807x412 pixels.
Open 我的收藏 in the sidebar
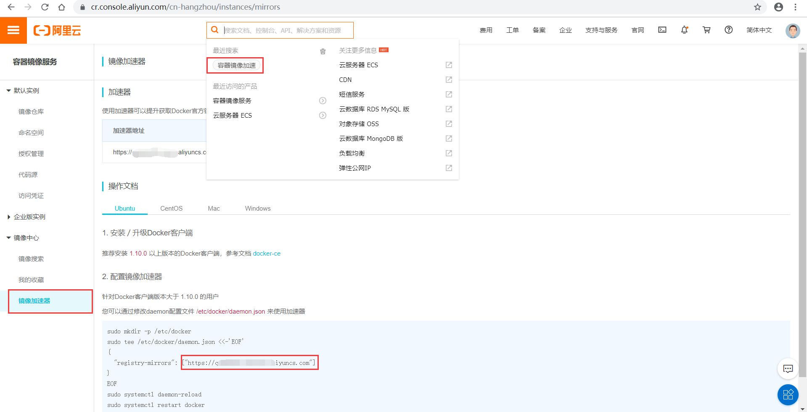(31, 280)
